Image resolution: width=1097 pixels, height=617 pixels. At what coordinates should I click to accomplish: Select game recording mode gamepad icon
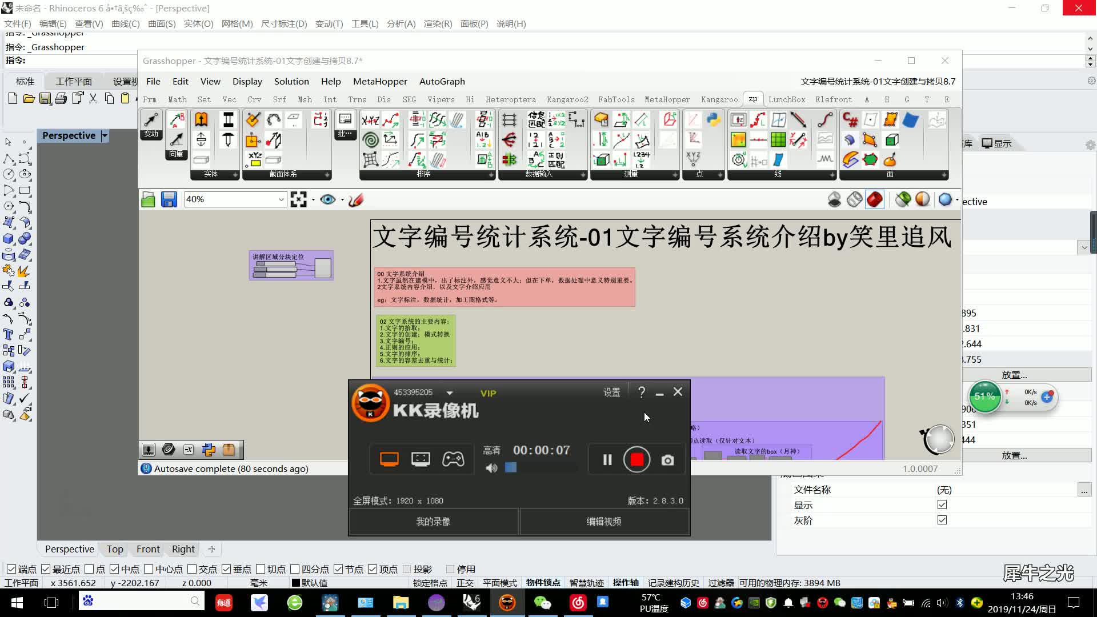pyautogui.click(x=453, y=459)
